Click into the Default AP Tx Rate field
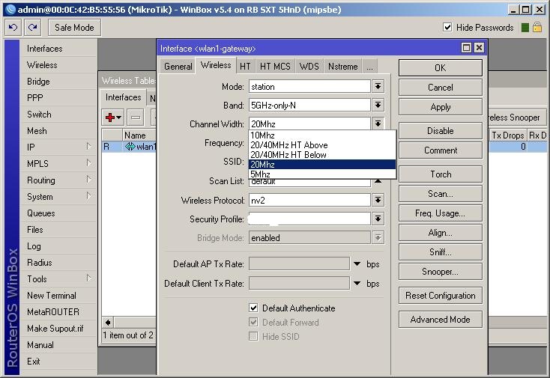550x378 pixels. (x=299, y=263)
